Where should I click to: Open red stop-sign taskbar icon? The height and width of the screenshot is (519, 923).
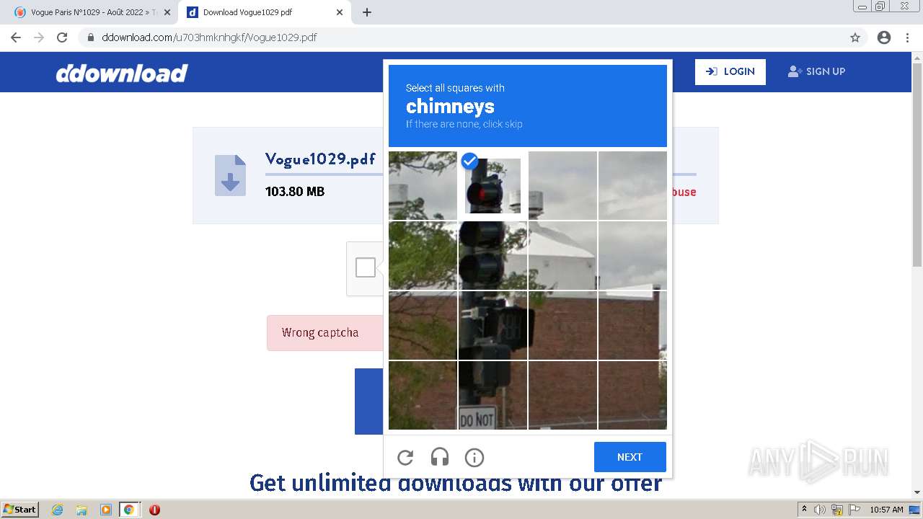click(x=154, y=510)
